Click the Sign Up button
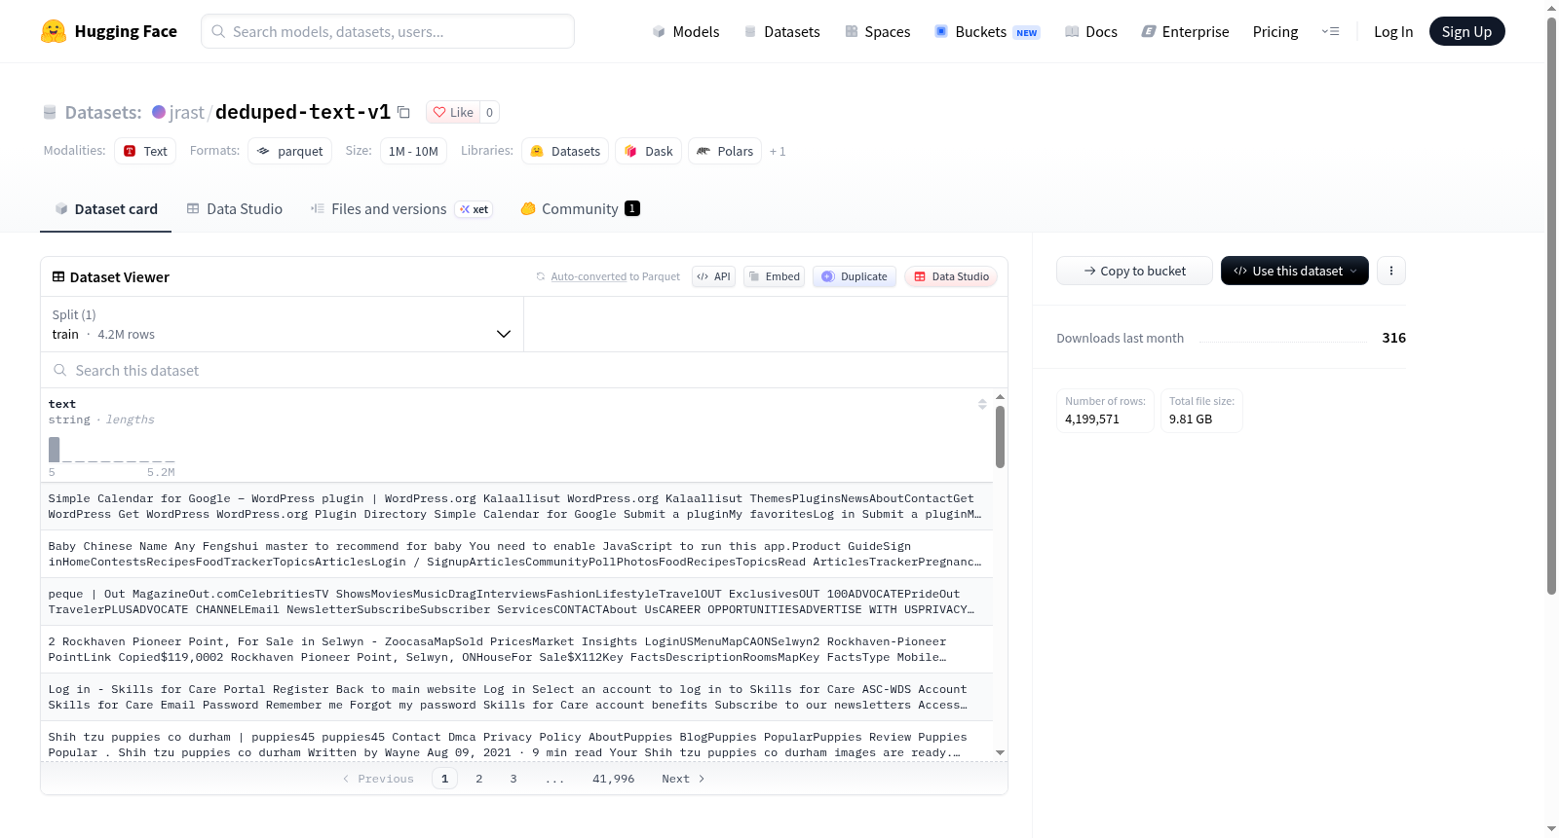Viewport: 1559px width, 838px height. pos(1466,31)
